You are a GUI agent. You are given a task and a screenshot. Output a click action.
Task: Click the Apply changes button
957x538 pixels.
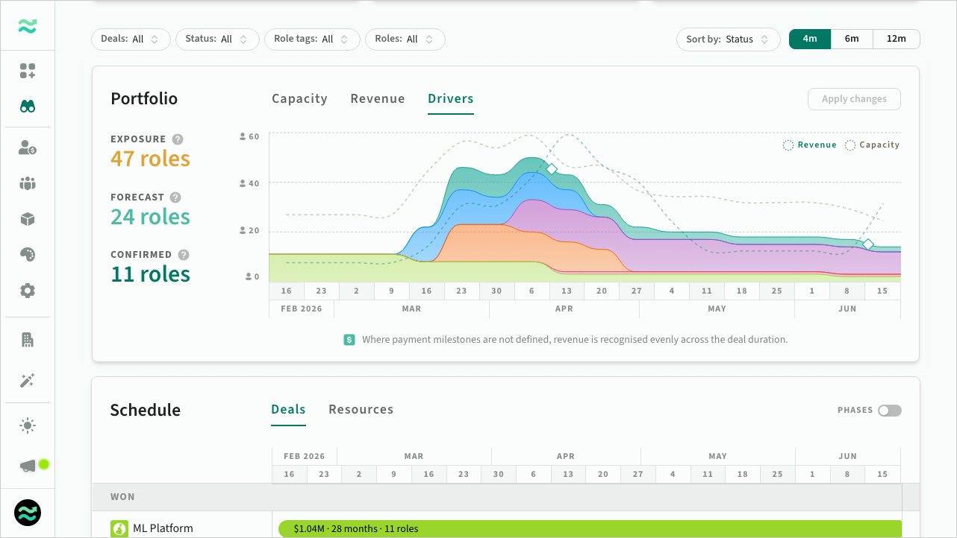(x=854, y=99)
